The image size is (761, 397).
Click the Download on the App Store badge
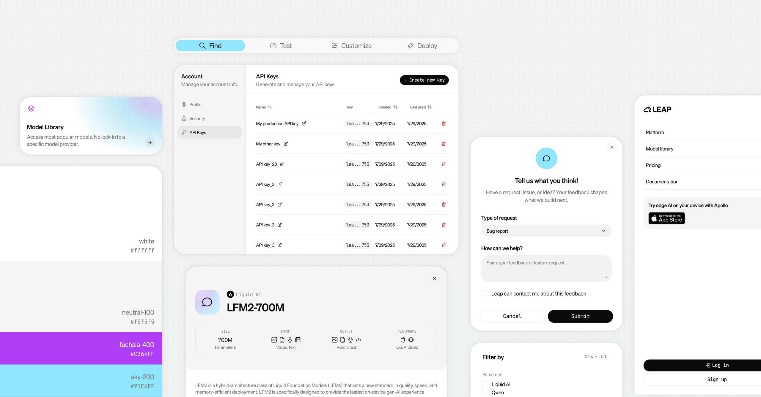pos(666,218)
